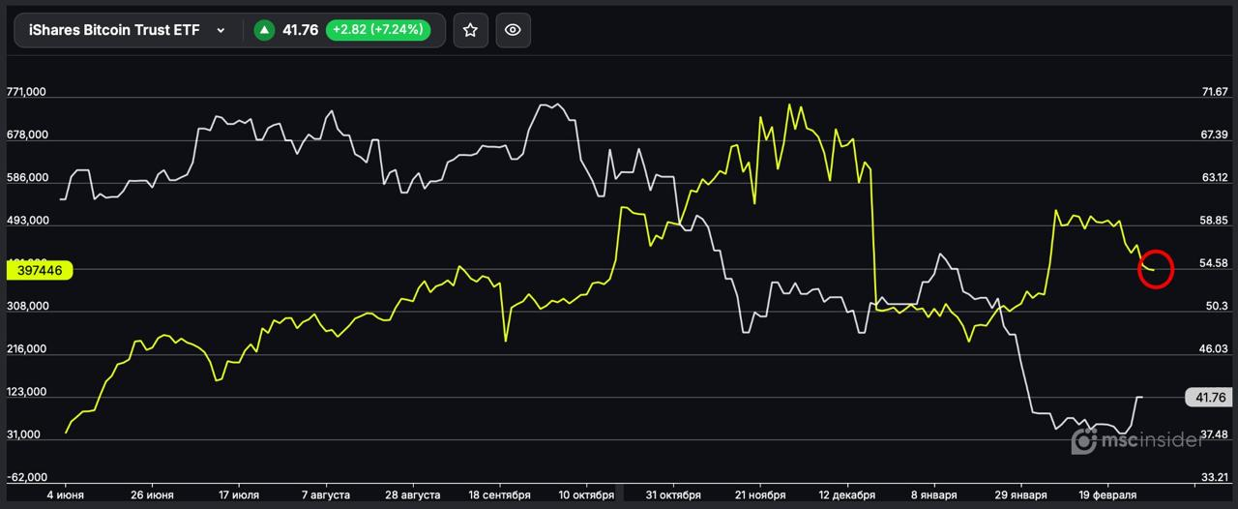The image size is (1238, 509).
Task: Click the star favorite icon
Action: [x=470, y=30]
